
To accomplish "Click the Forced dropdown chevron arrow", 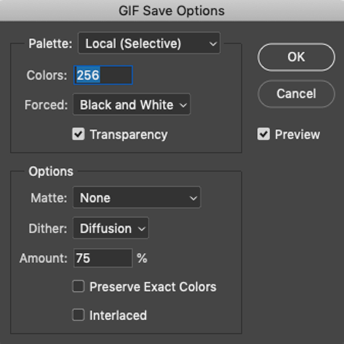I will 183,105.
